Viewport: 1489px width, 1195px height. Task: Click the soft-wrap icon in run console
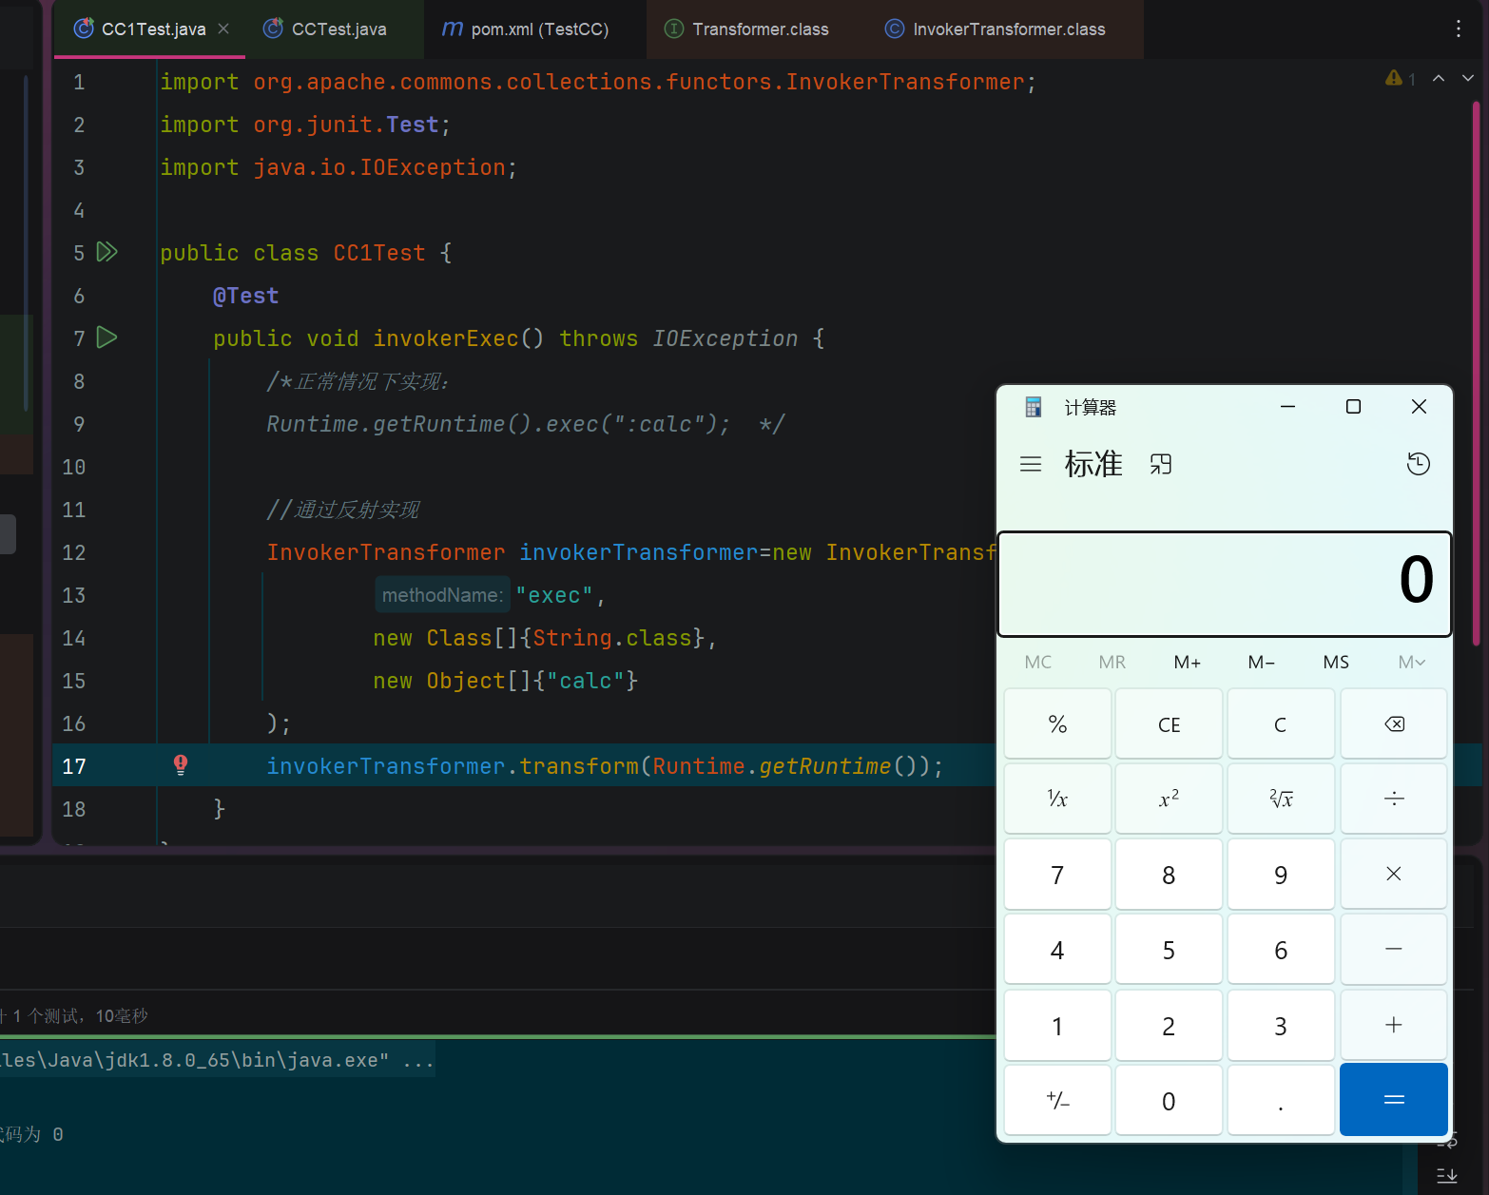click(x=1446, y=1141)
